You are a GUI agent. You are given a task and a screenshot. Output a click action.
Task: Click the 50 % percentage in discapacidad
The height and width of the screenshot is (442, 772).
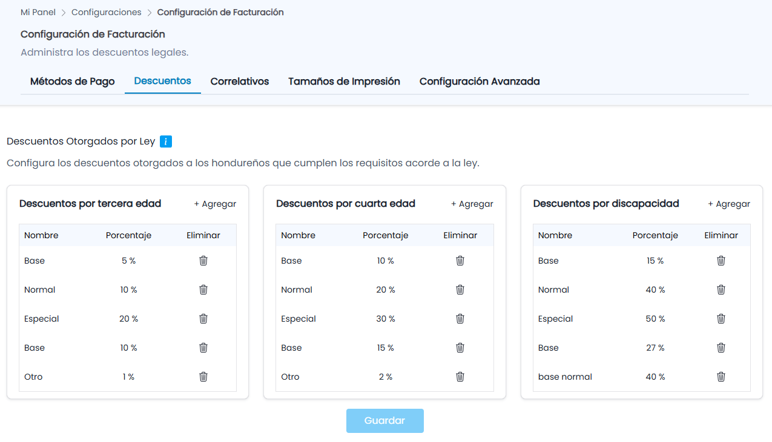click(x=655, y=319)
